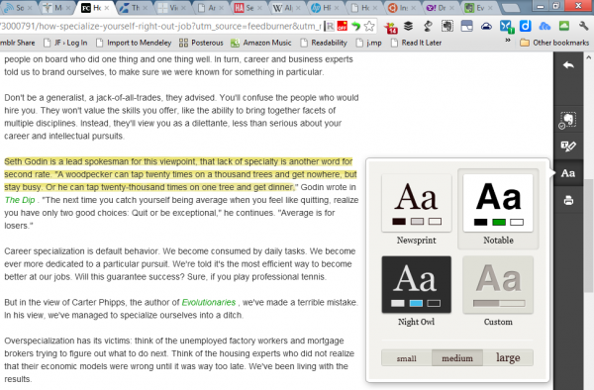Click the scrollbar up arrow

pyautogui.click(x=588, y=58)
